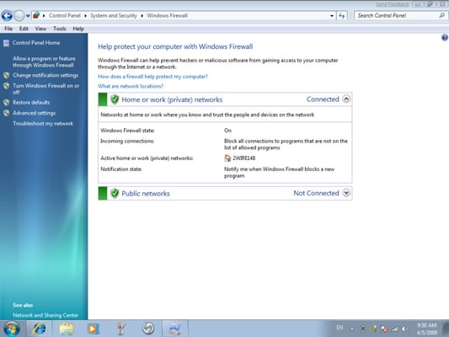This screenshot has height=337, width=449.
Task: Open the address bar history dropdown
Action: coord(332,16)
